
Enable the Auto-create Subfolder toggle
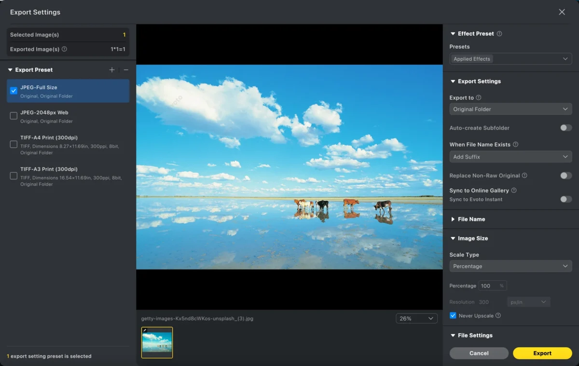click(x=565, y=128)
